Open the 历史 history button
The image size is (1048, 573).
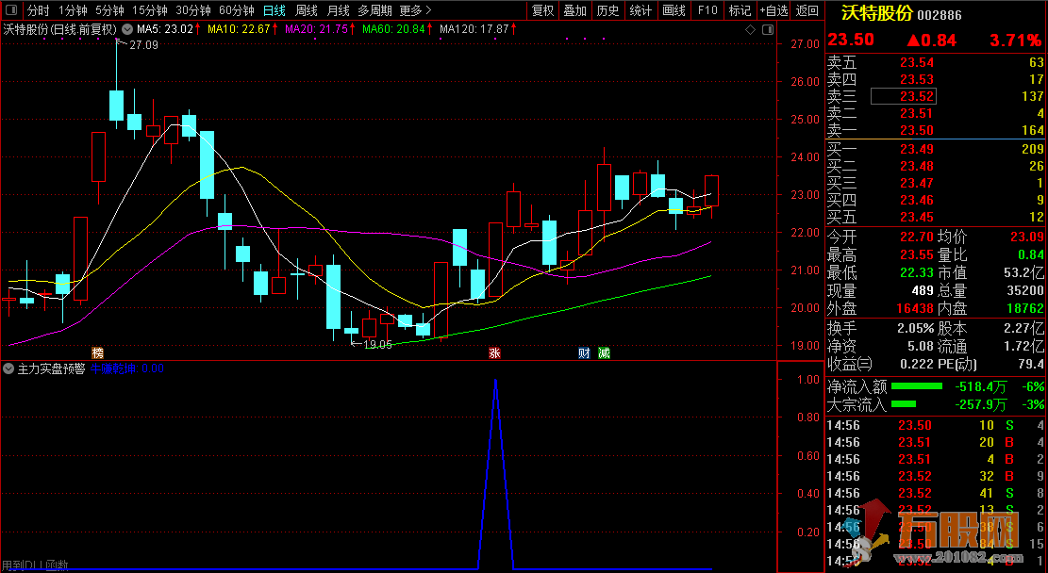tap(607, 10)
